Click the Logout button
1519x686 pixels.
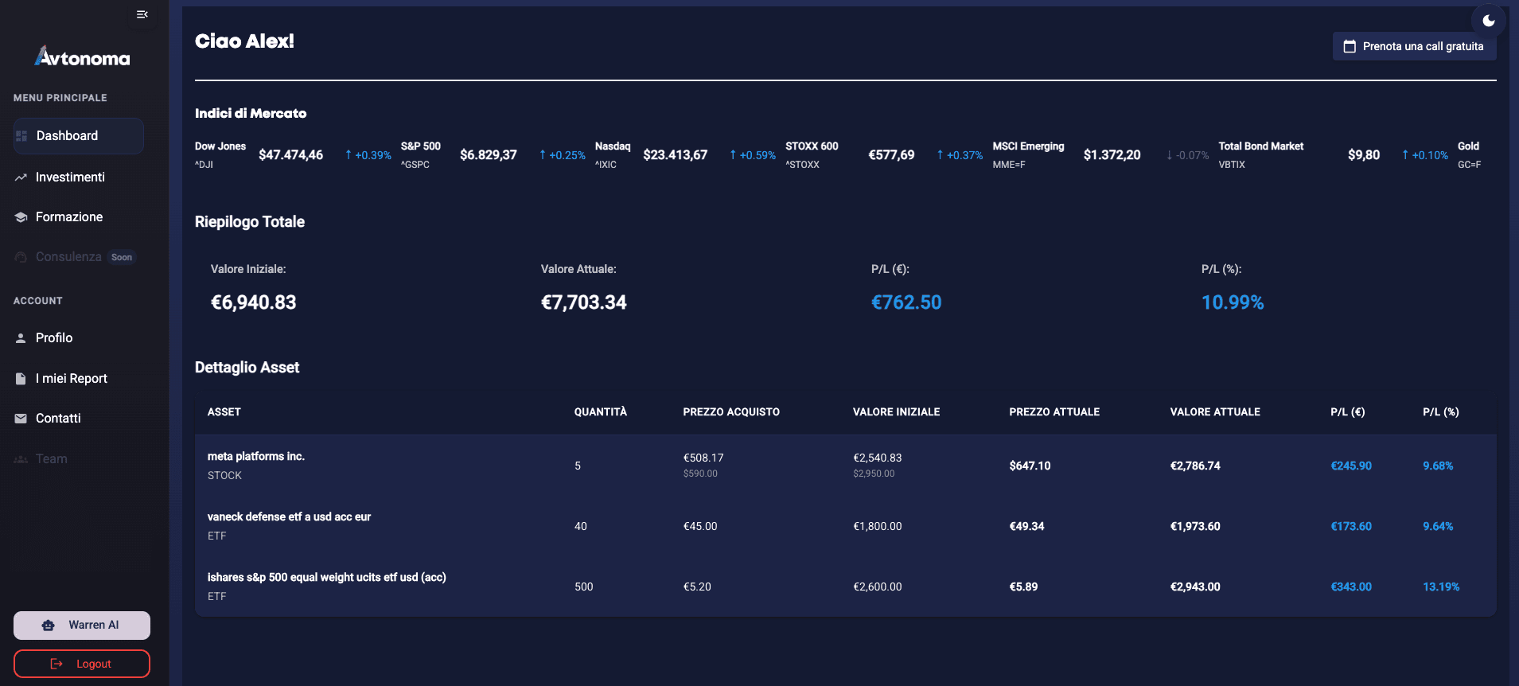click(82, 664)
